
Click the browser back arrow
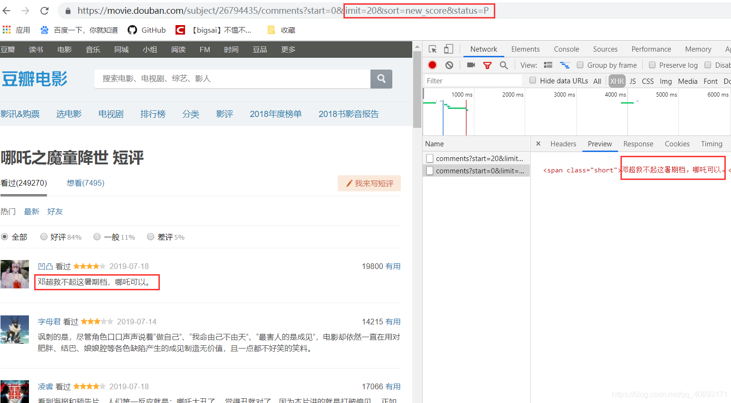click(7, 10)
